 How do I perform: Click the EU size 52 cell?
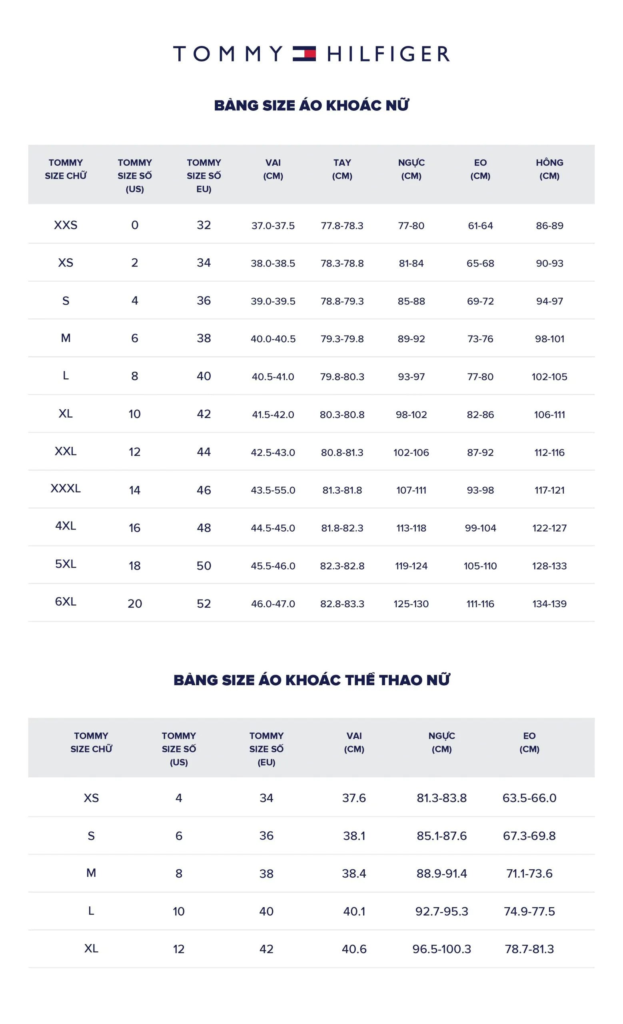pyautogui.click(x=204, y=604)
